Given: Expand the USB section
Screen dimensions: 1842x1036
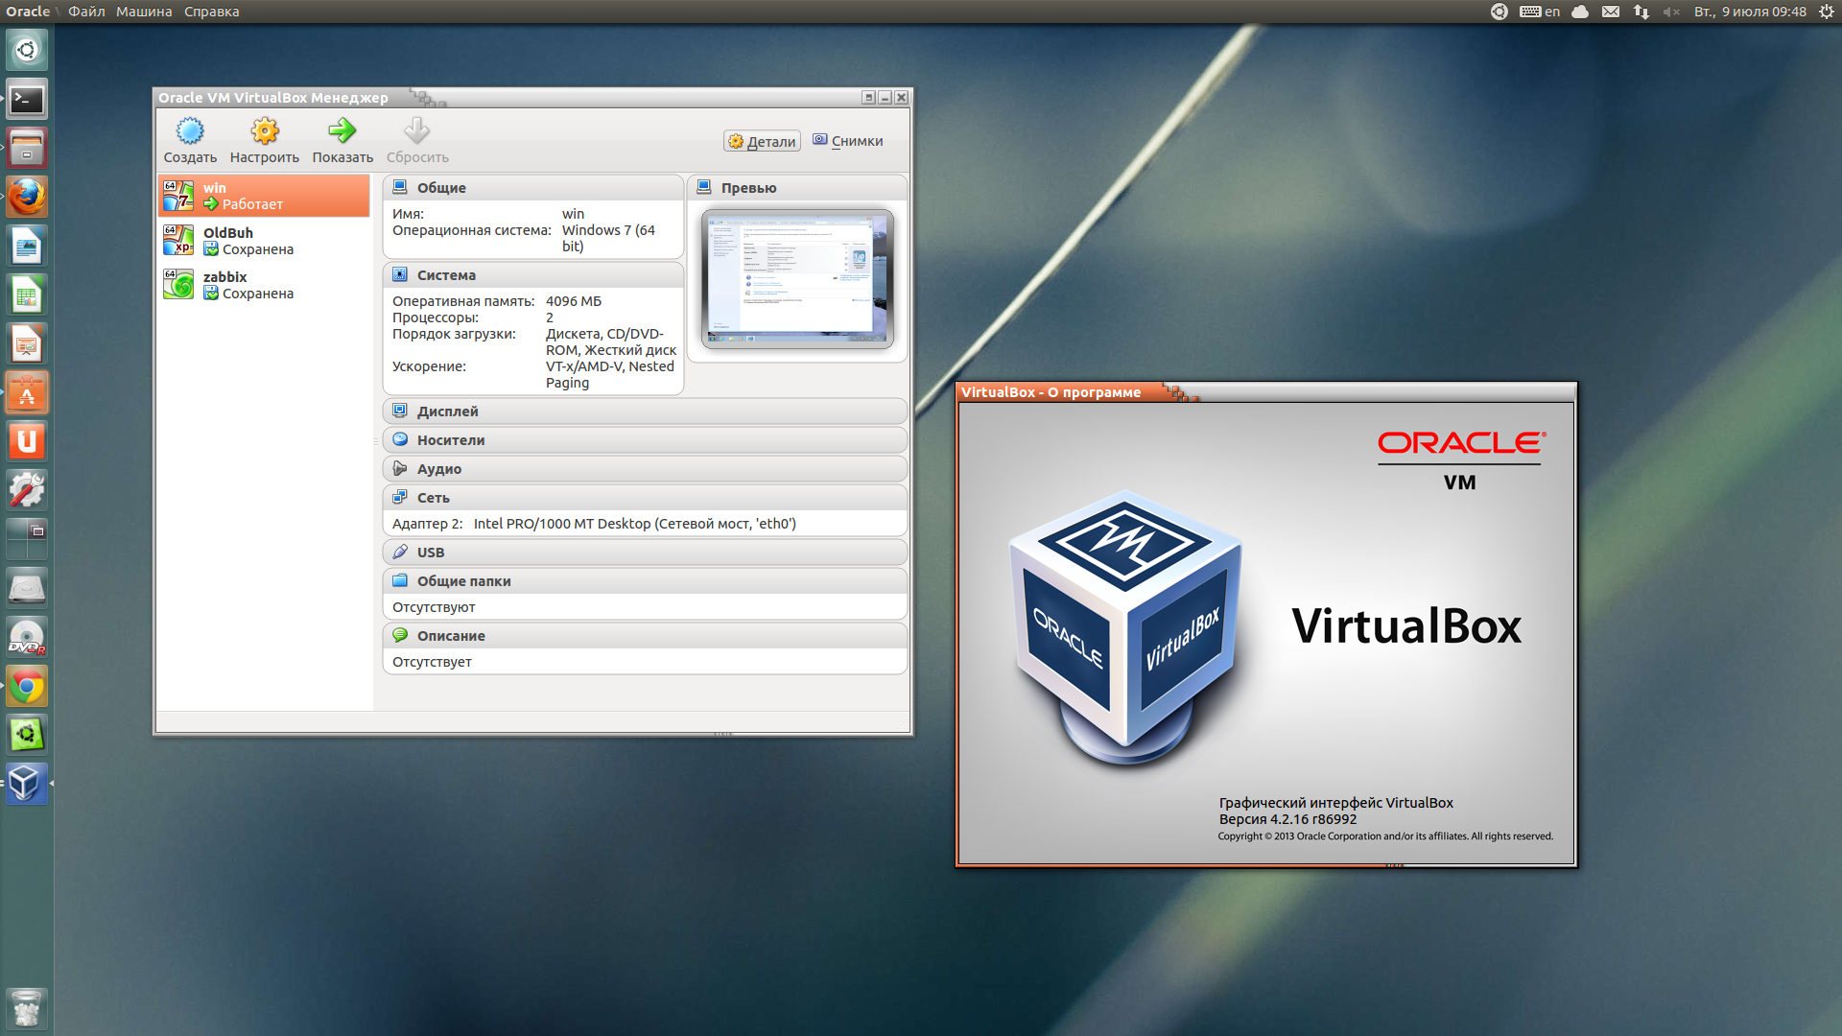Looking at the screenshot, I should 645,553.
